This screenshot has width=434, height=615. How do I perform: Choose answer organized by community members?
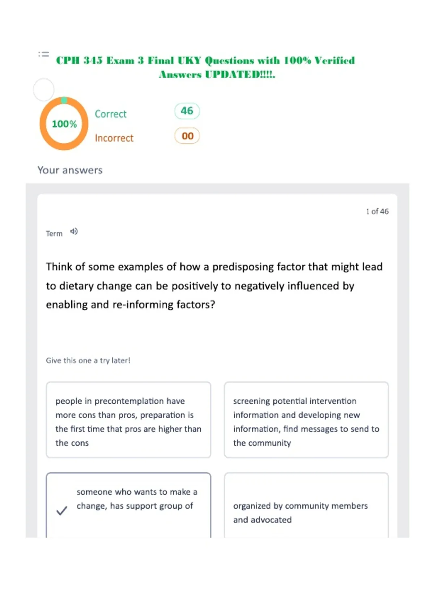point(306,505)
